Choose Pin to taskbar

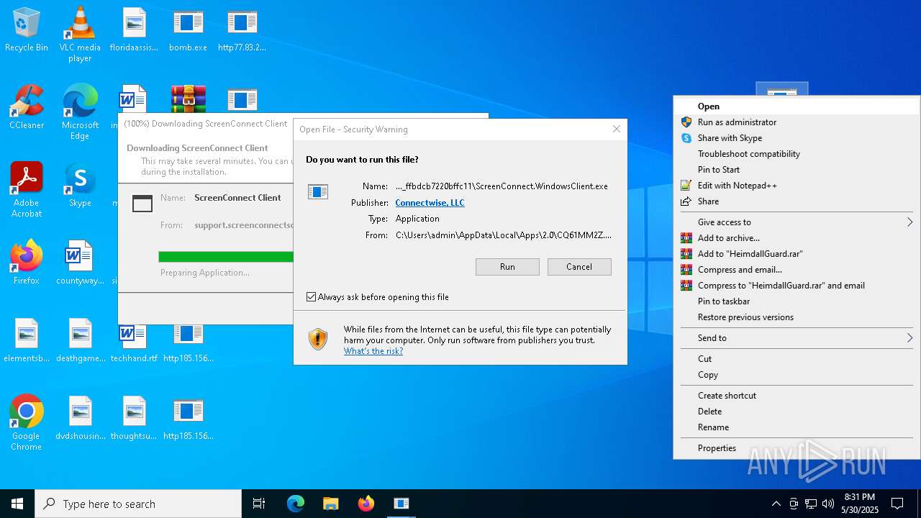tap(797, 301)
